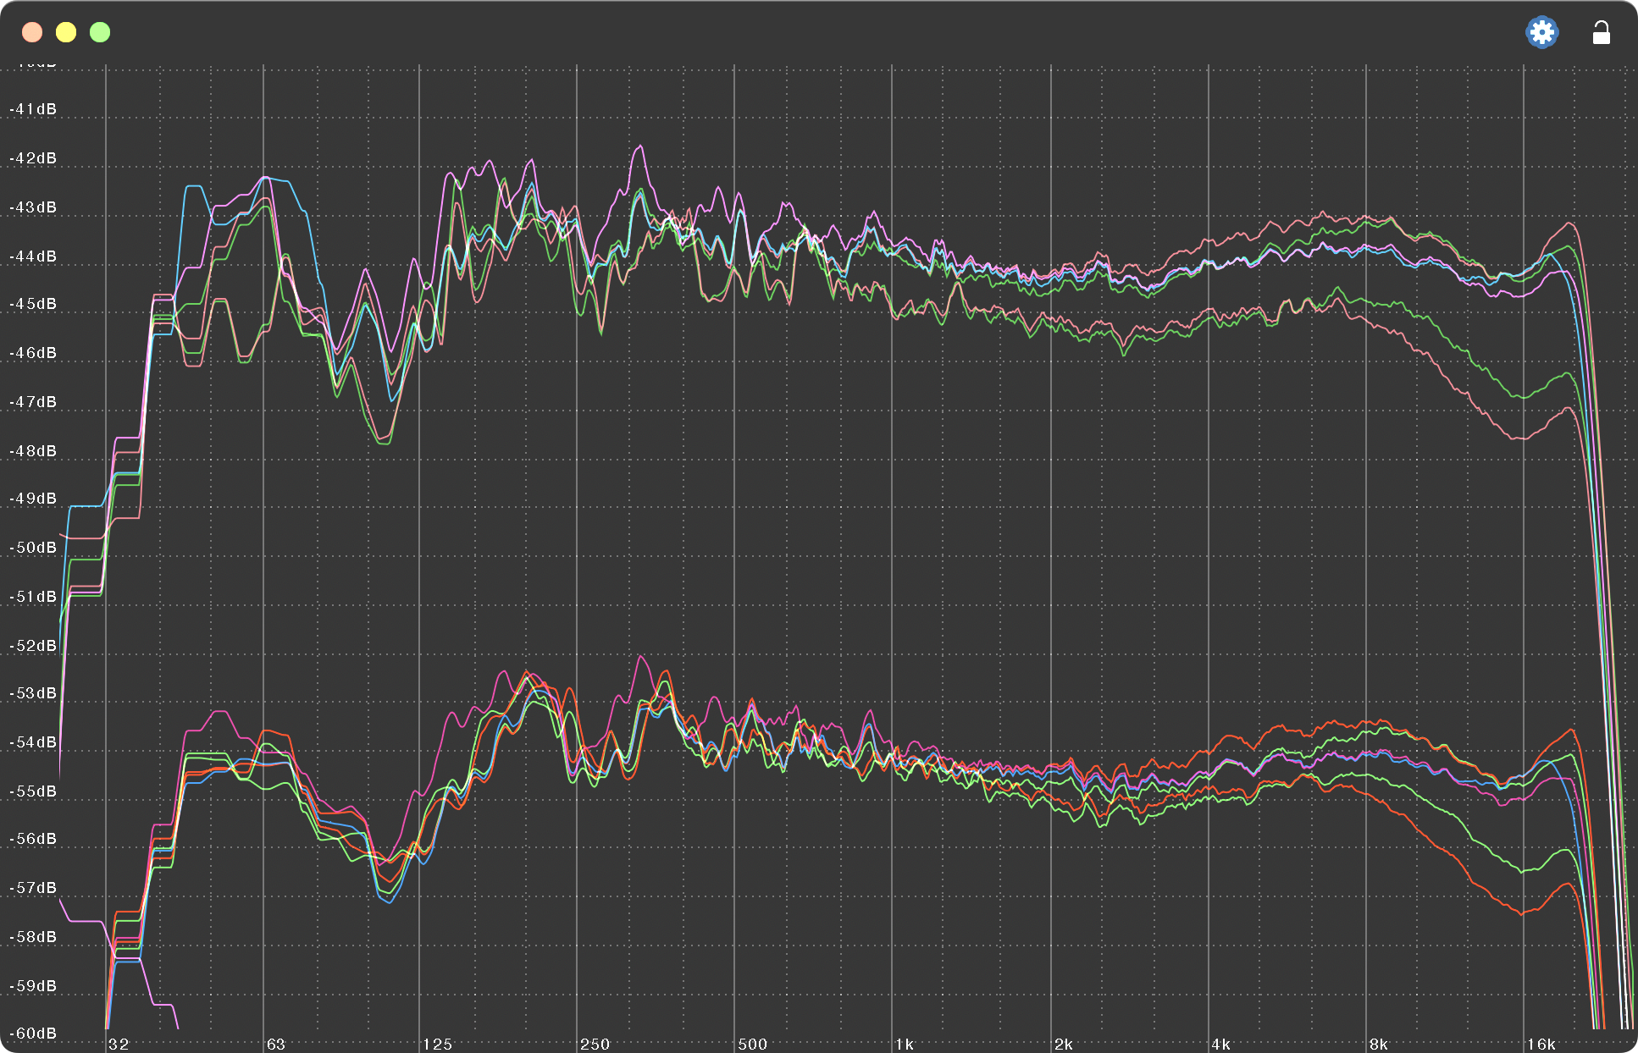Click the -55dB level label
The image size is (1638, 1053).
click(x=33, y=791)
